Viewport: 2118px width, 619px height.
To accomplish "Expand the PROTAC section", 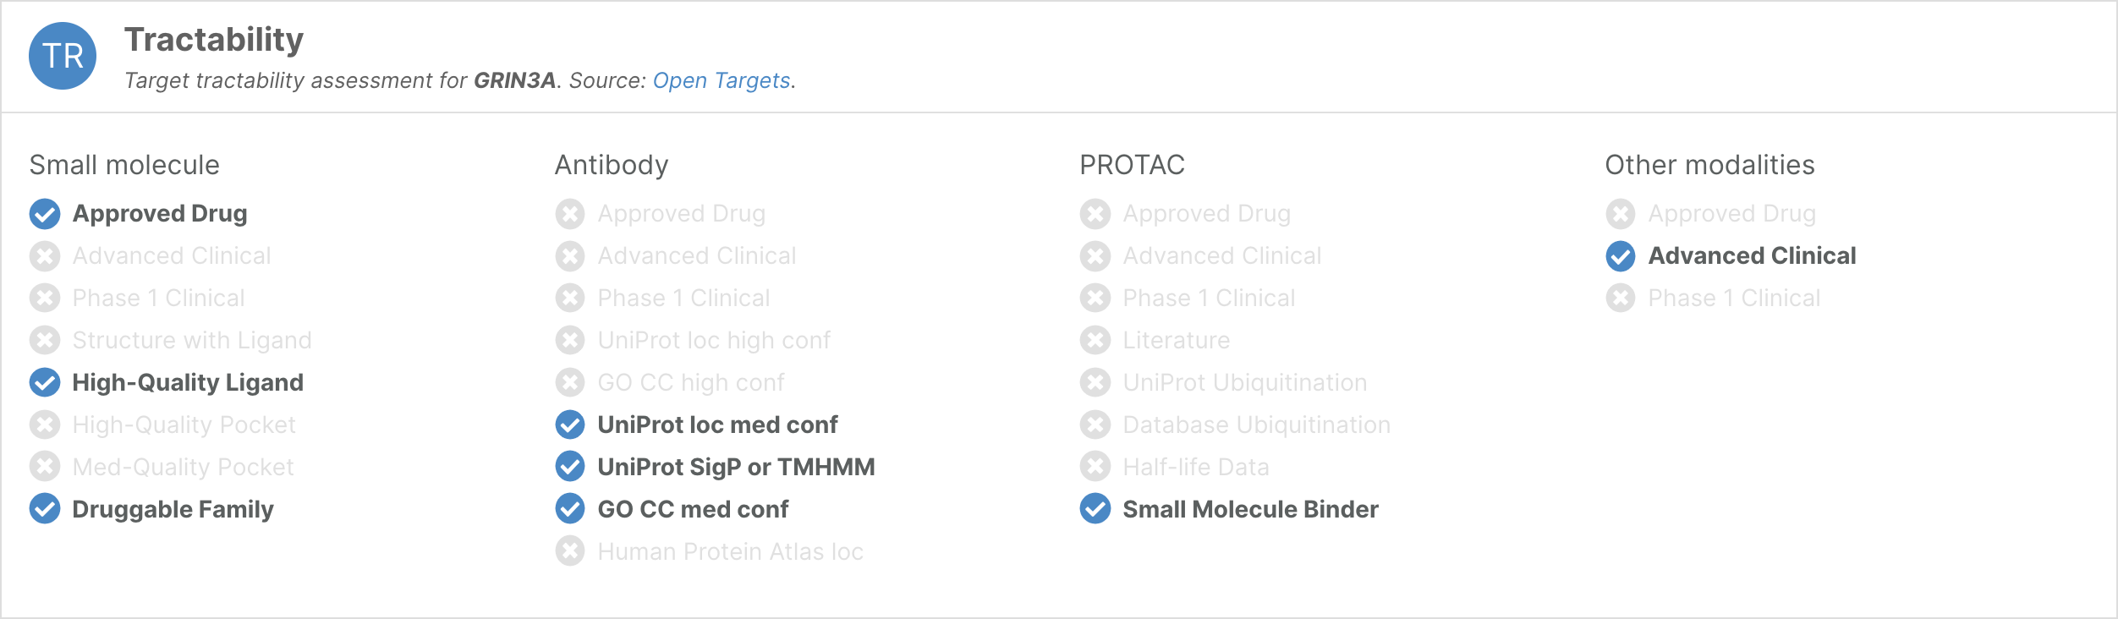I will click(x=1132, y=164).
